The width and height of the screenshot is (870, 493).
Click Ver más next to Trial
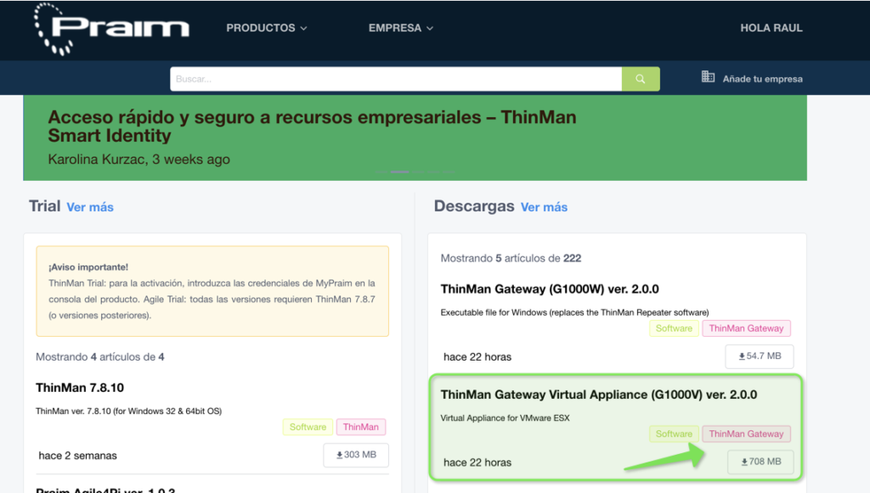pyautogui.click(x=90, y=207)
